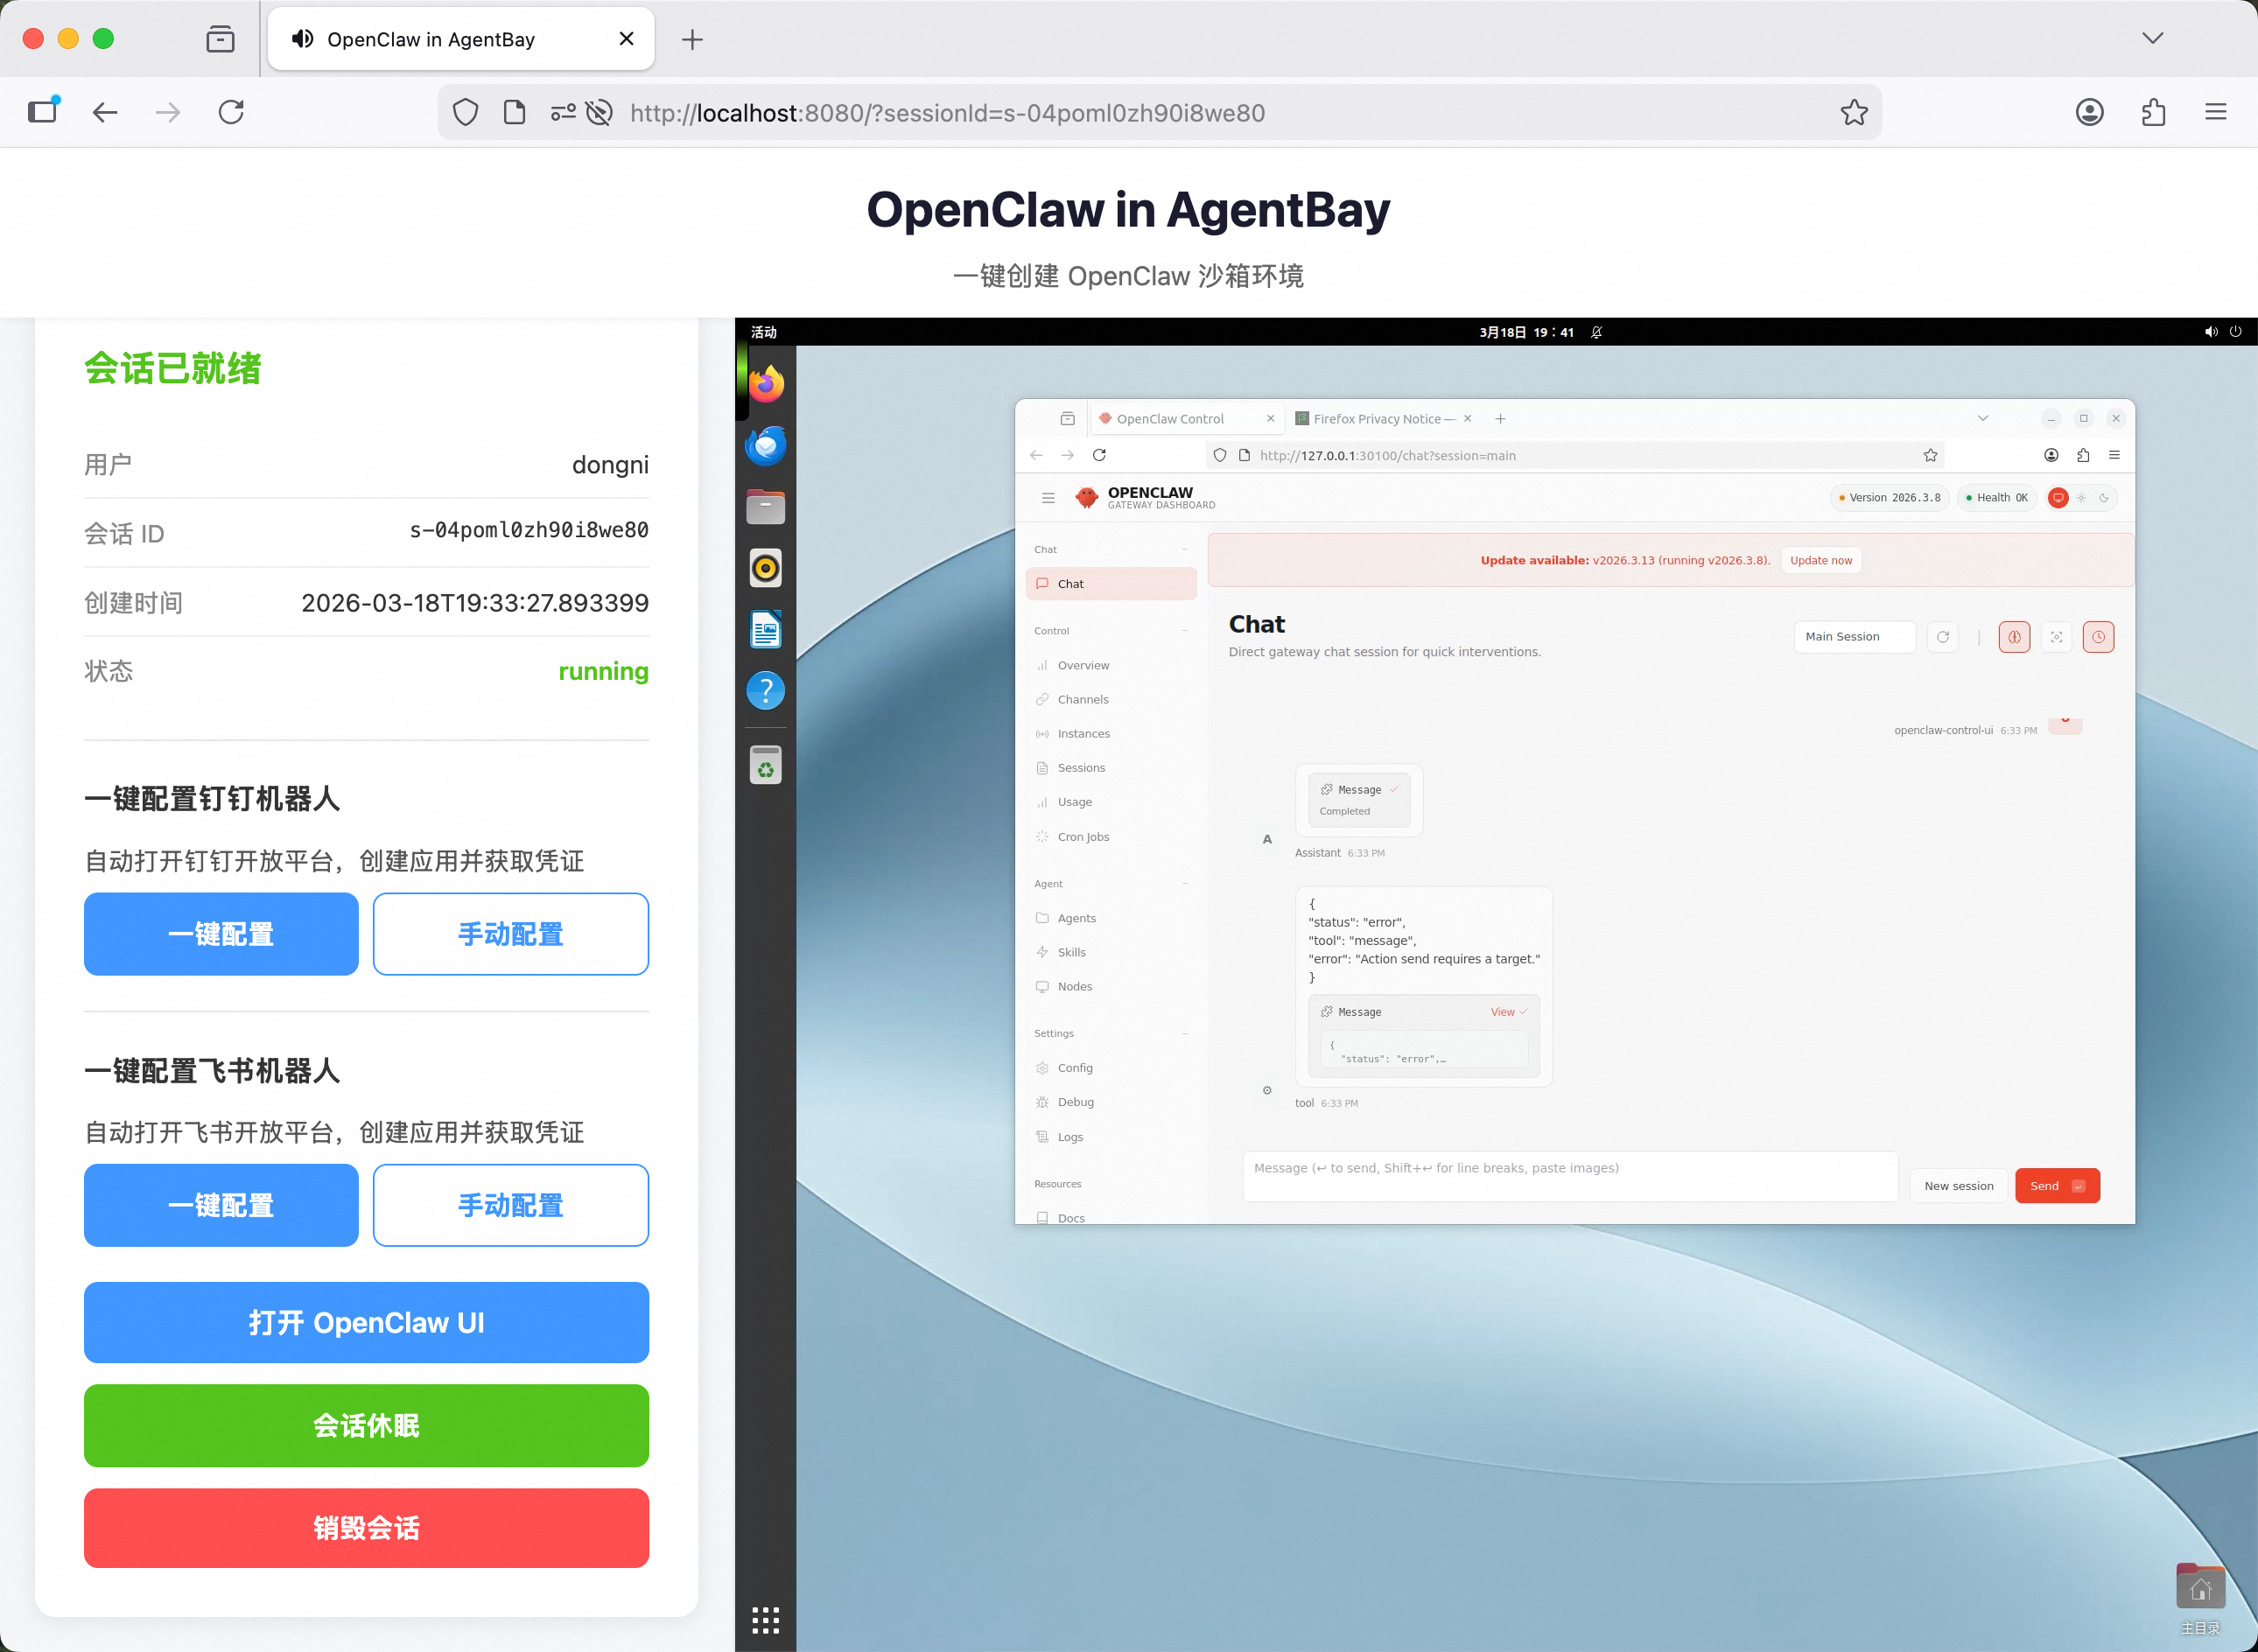
Task: Click the focus mode icon in Chat header
Action: [2056, 637]
